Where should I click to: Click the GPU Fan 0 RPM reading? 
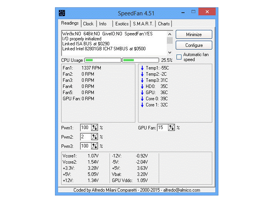(x=78, y=99)
